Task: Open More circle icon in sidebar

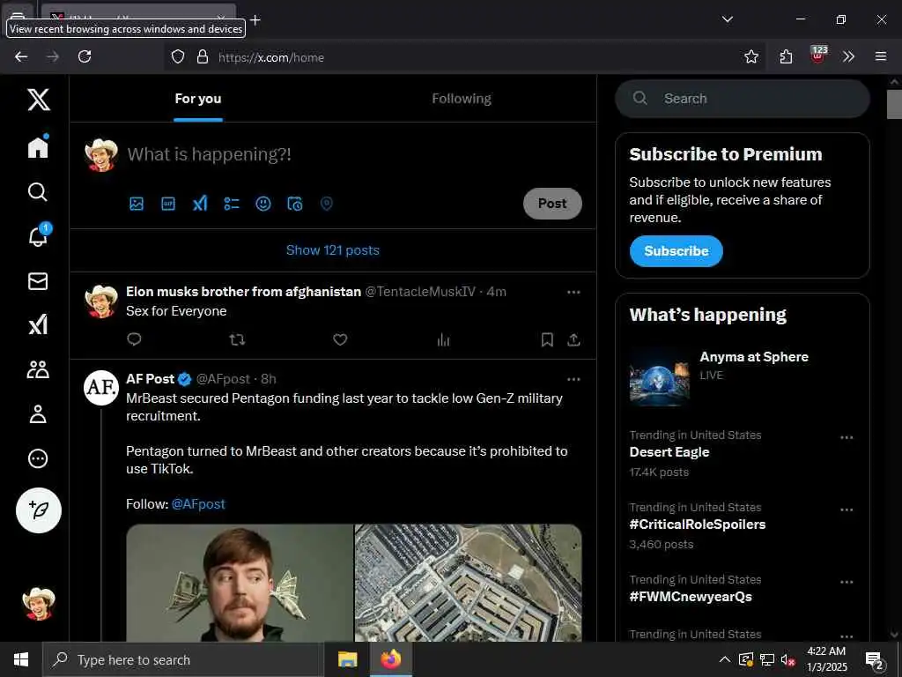Action: (38, 458)
